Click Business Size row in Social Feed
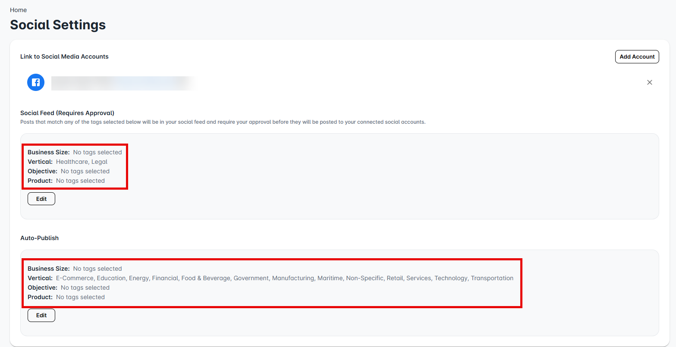Image resolution: width=676 pixels, height=347 pixels. point(75,152)
